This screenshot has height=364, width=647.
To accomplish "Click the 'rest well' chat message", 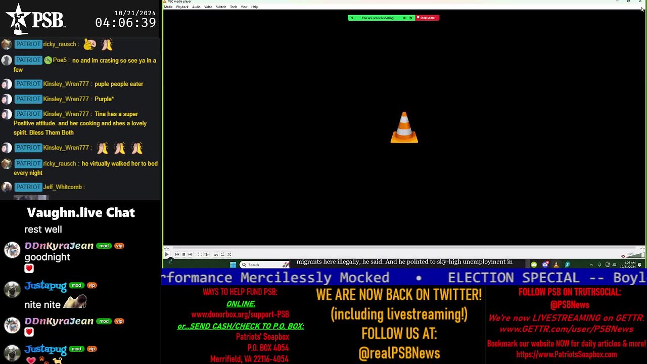I will point(43,230).
